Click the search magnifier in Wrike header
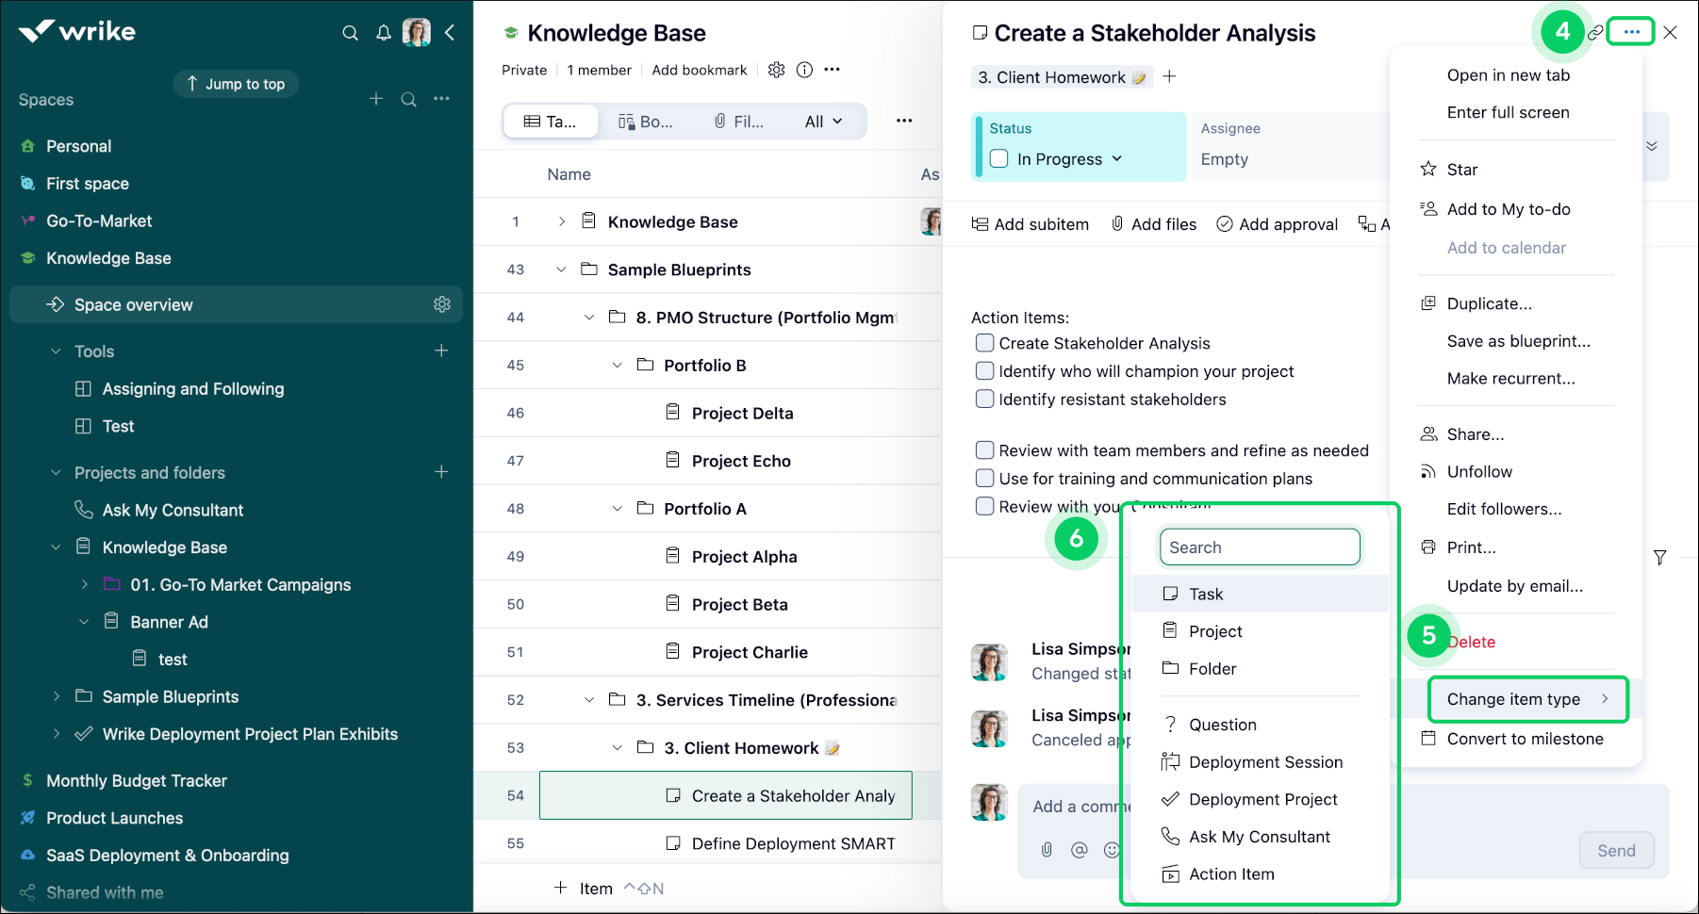This screenshot has width=1699, height=914. (350, 33)
